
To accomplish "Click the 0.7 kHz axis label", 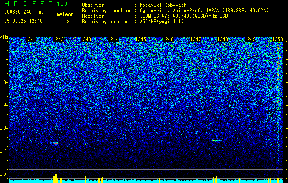I will pyautogui.click(x=4, y=151).
